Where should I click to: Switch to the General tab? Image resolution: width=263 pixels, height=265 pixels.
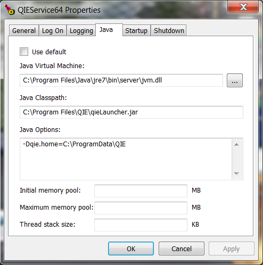[x=24, y=30]
